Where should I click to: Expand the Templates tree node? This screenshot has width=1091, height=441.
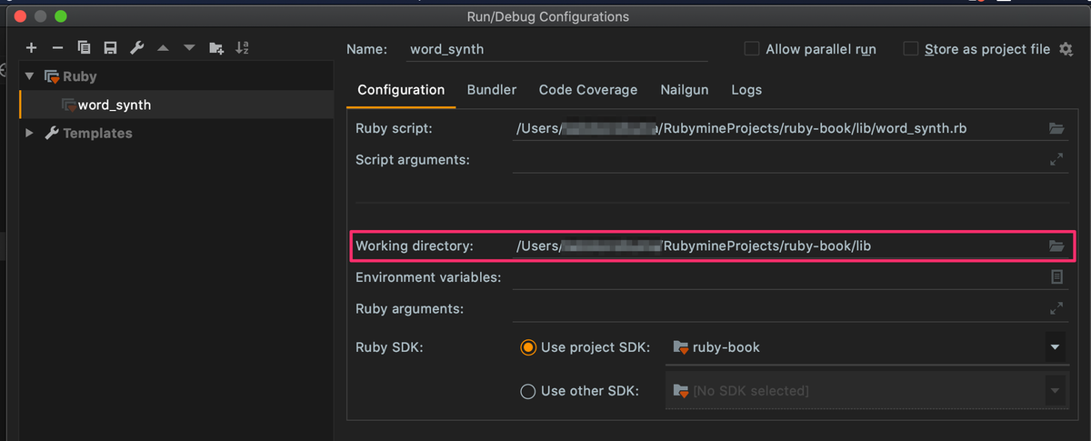point(30,133)
